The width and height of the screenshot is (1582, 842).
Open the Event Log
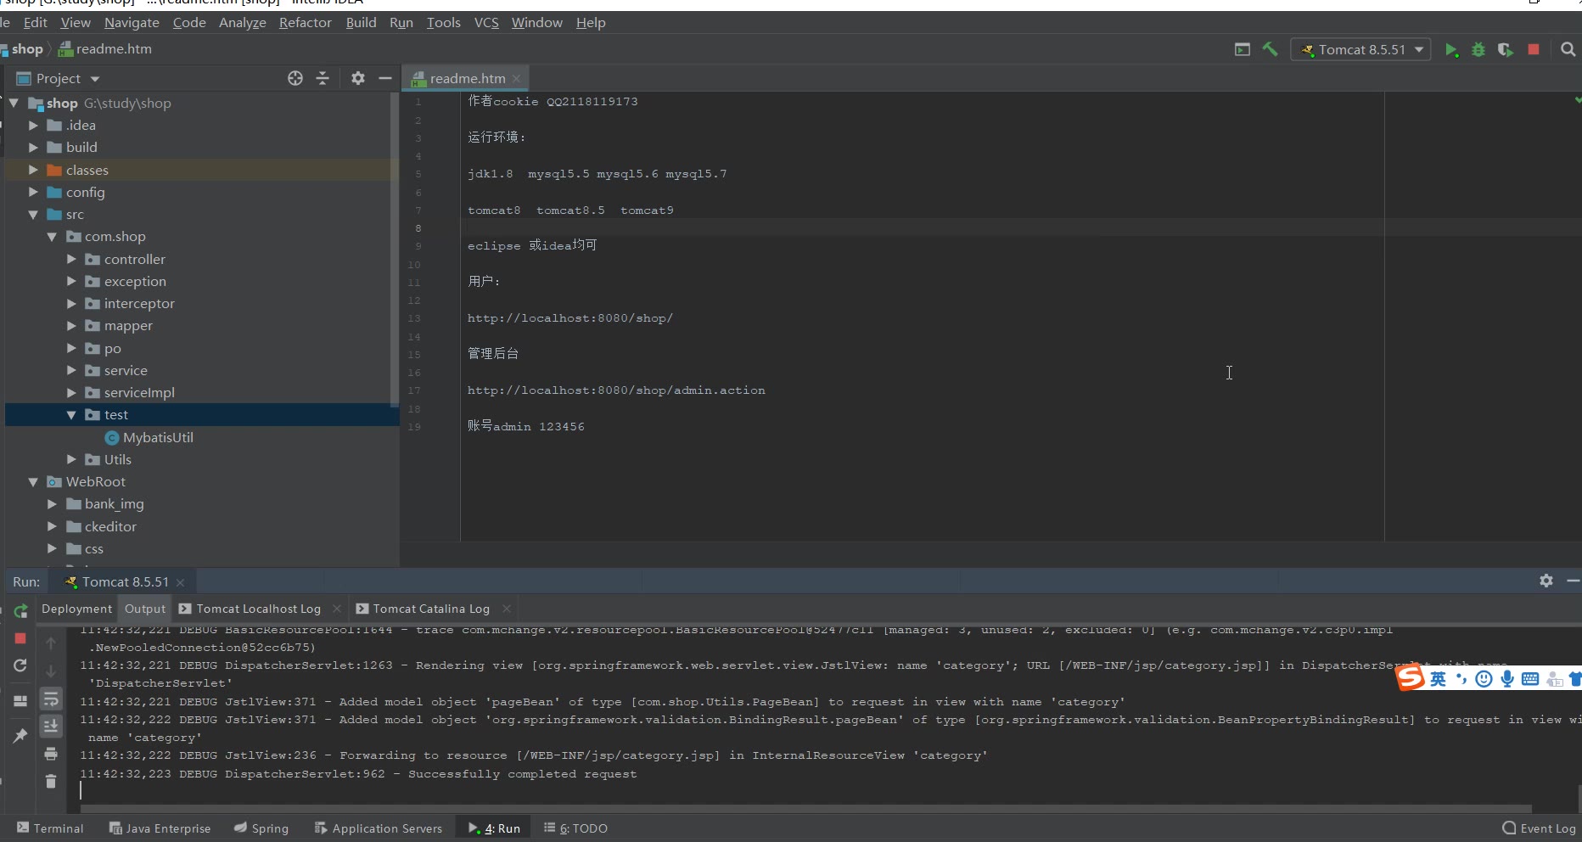(x=1539, y=828)
